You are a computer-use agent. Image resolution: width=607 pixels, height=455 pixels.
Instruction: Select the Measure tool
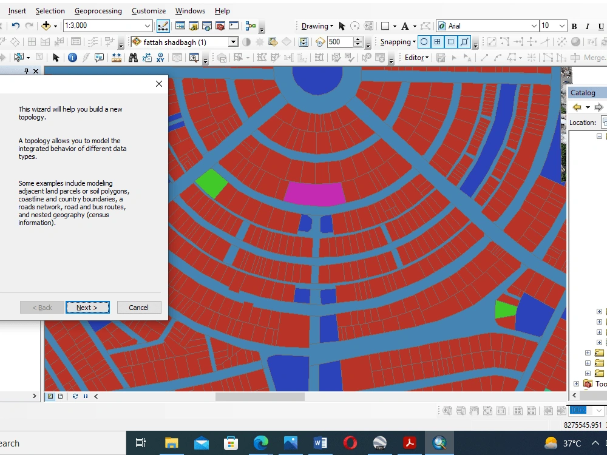(x=116, y=58)
